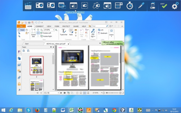Select the Typewriter tool
Image resolution: width=181 pixels, height=113 pixels.
(x=64, y=32)
